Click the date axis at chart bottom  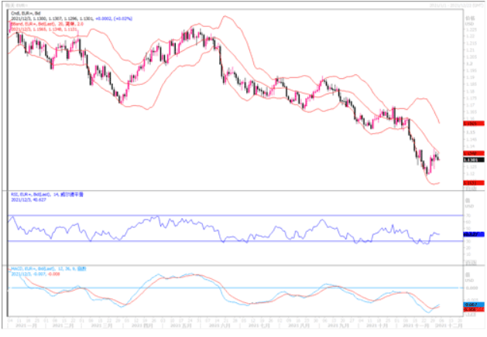tap(232, 325)
